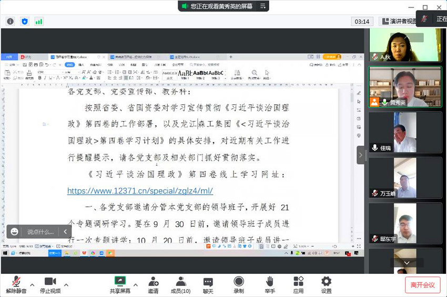The image size is (447, 297).
Task: Switch layout via 演讲者视图
Action: [399, 22]
